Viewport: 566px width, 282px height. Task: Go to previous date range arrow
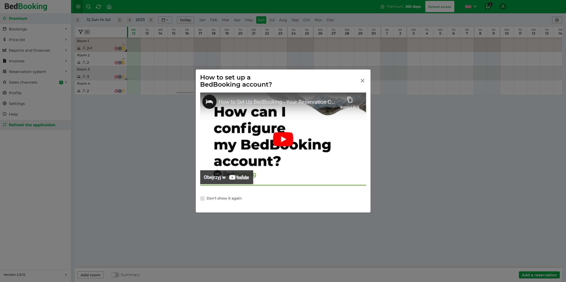click(78, 20)
